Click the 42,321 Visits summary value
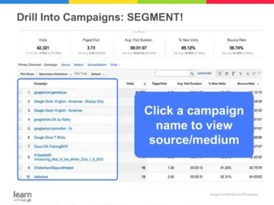 click(43, 48)
